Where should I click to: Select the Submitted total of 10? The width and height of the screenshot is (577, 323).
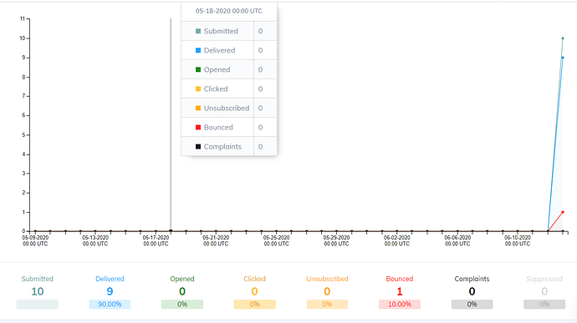[37, 291]
